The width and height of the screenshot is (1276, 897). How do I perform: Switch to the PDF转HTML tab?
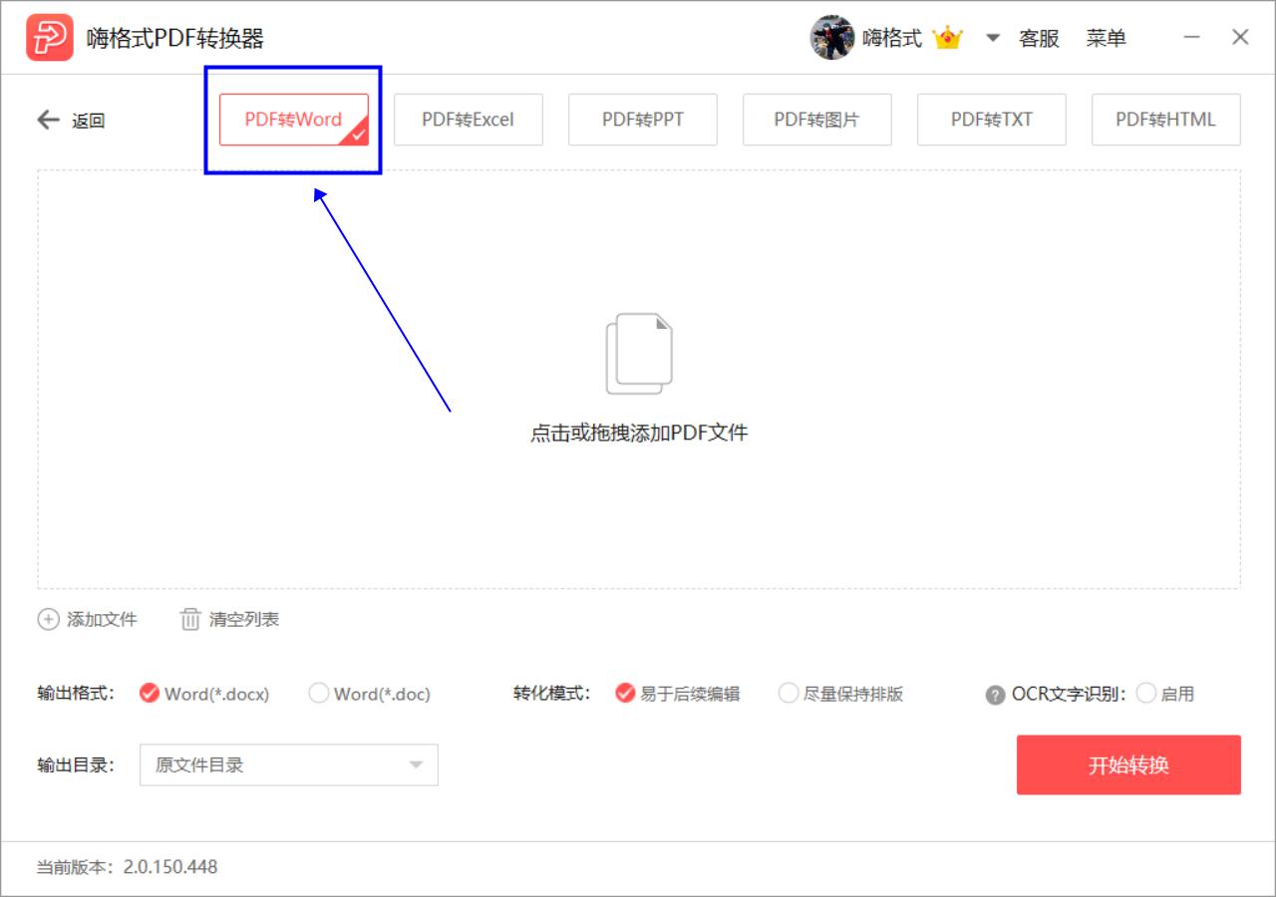pos(1166,120)
